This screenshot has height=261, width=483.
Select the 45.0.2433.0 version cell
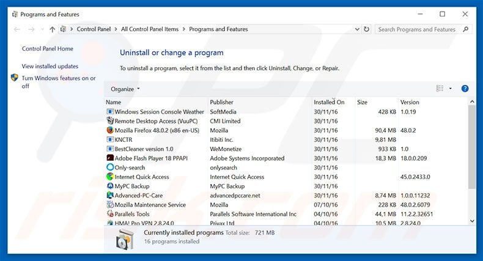coord(415,177)
